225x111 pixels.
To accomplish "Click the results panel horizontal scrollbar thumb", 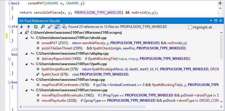I will pos(84,107).
